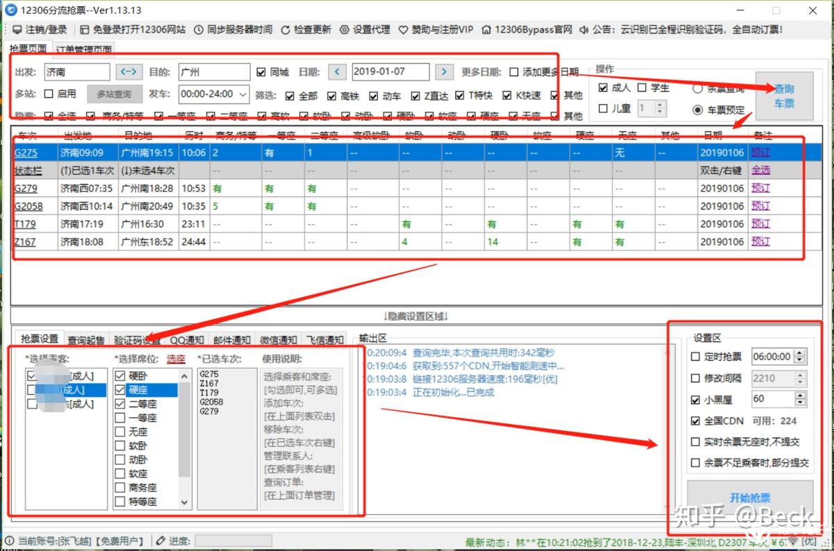Click 全选 link in the status row
Screen dimensions: 834x551
tap(760, 170)
